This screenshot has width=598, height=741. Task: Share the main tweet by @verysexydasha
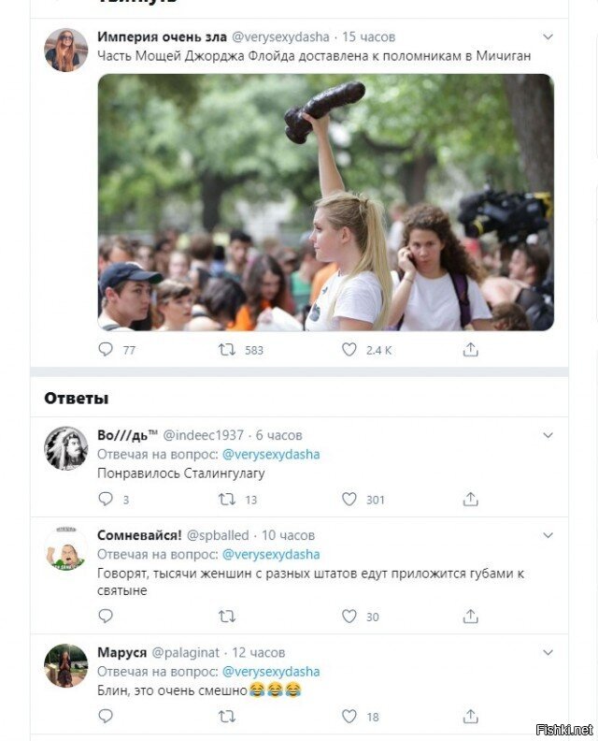(471, 350)
